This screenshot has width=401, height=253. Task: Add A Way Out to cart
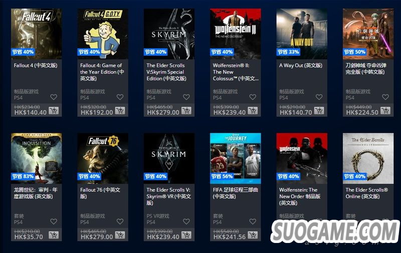click(319, 111)
